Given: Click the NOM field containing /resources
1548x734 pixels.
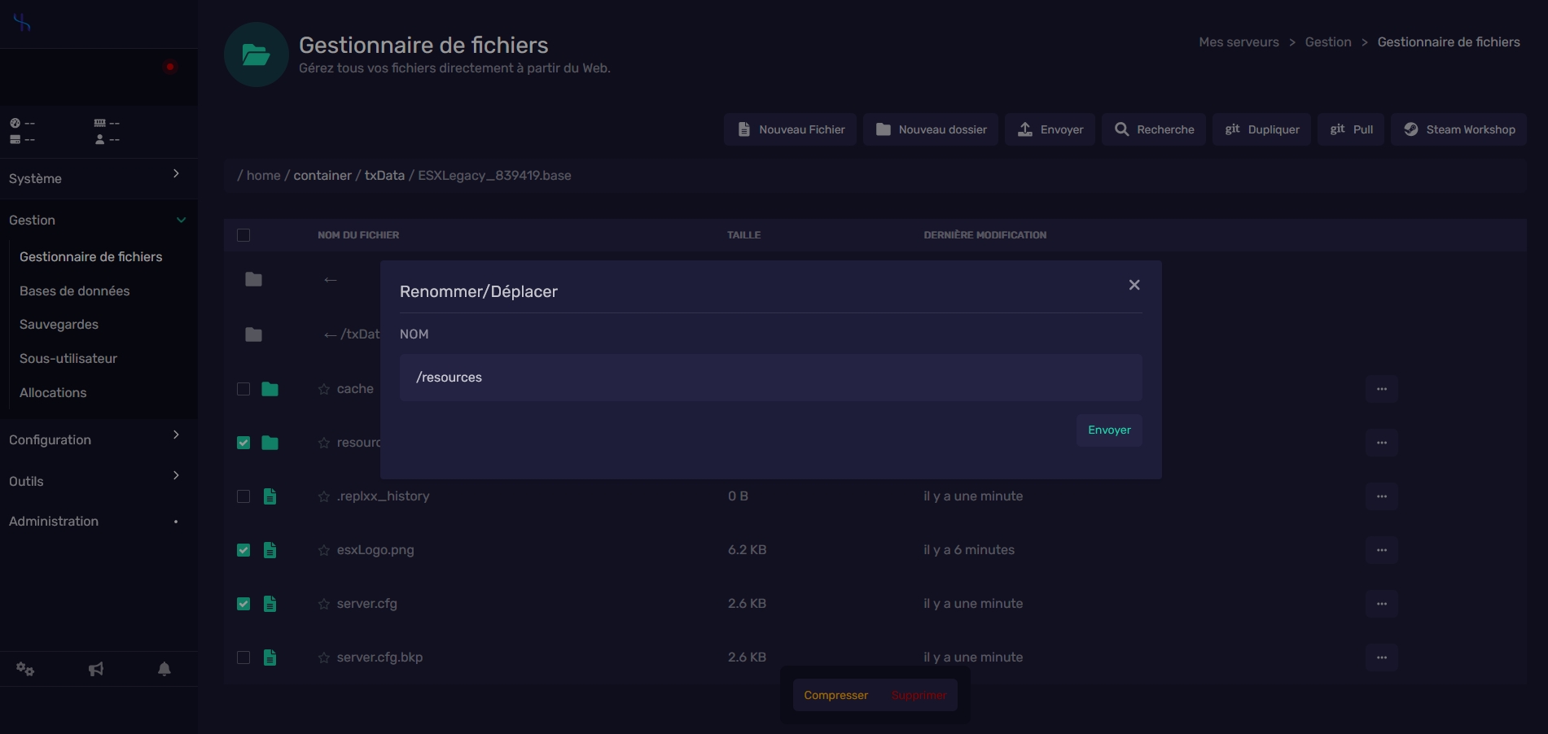Looking at the screenshot, I should (770, 378).
